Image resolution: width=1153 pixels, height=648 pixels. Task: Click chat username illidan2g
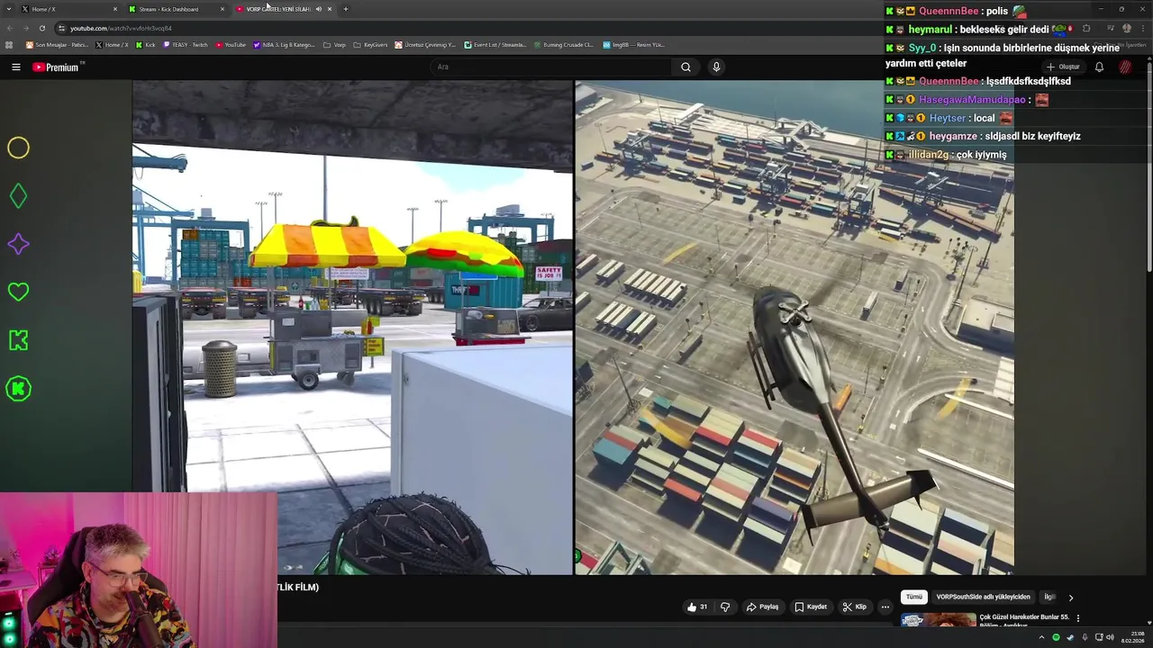(929, 155)
